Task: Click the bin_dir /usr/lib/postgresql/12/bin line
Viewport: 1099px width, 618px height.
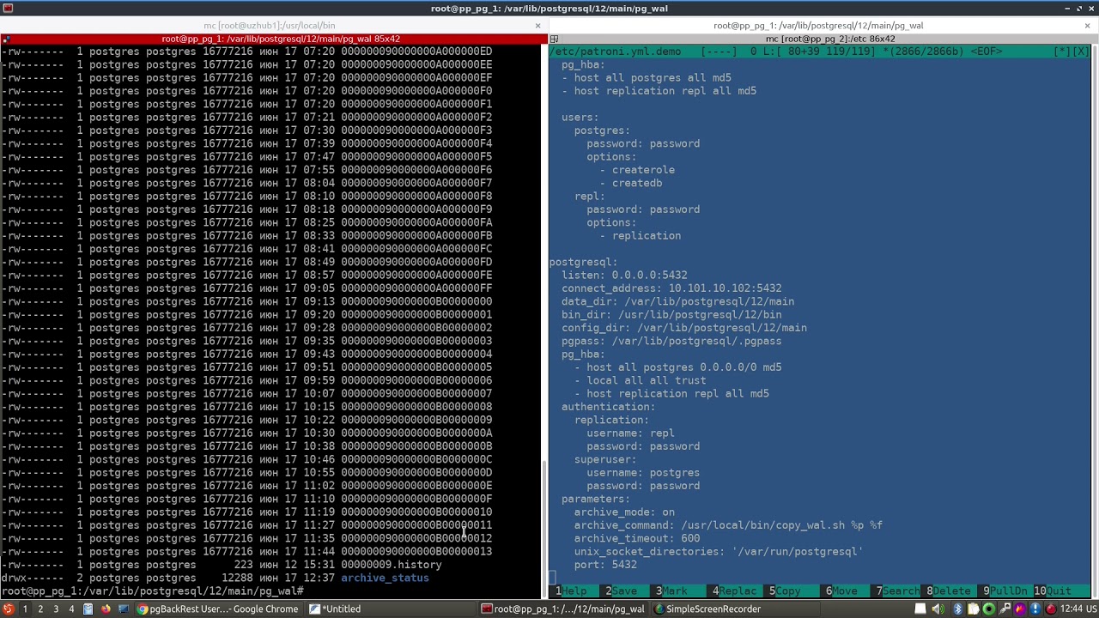Action: coord(671,315)
